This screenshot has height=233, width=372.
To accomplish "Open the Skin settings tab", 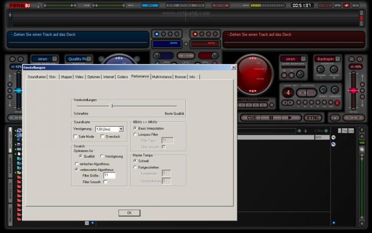I will (53, 77).
